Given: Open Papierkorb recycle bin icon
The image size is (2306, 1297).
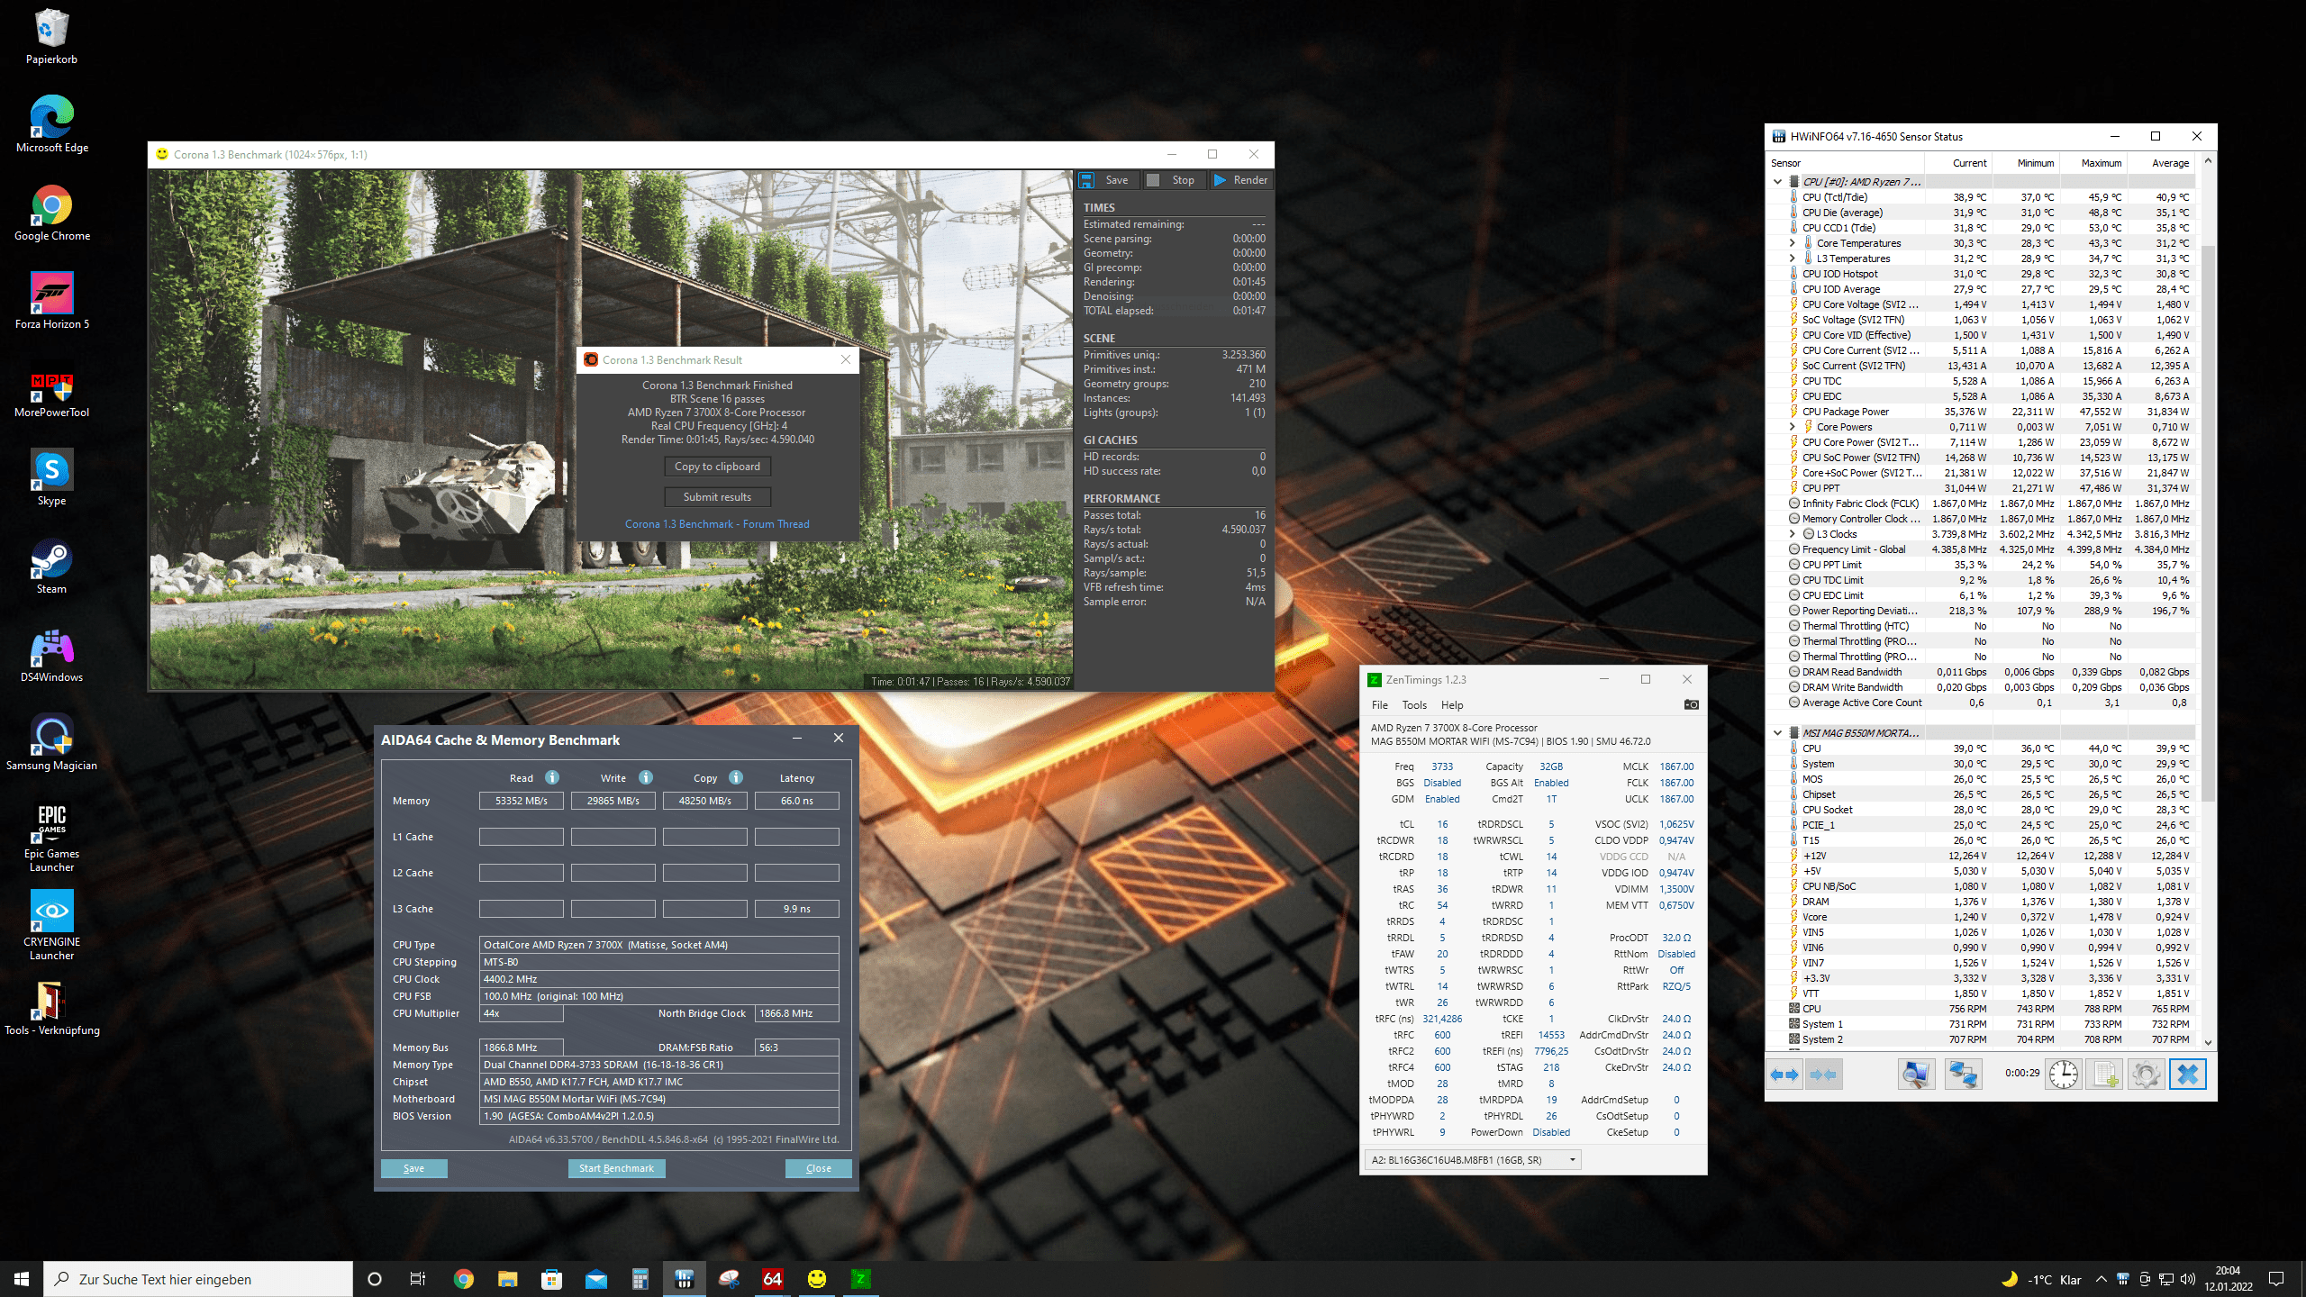Looking at the screenshot, I should 52,36.
